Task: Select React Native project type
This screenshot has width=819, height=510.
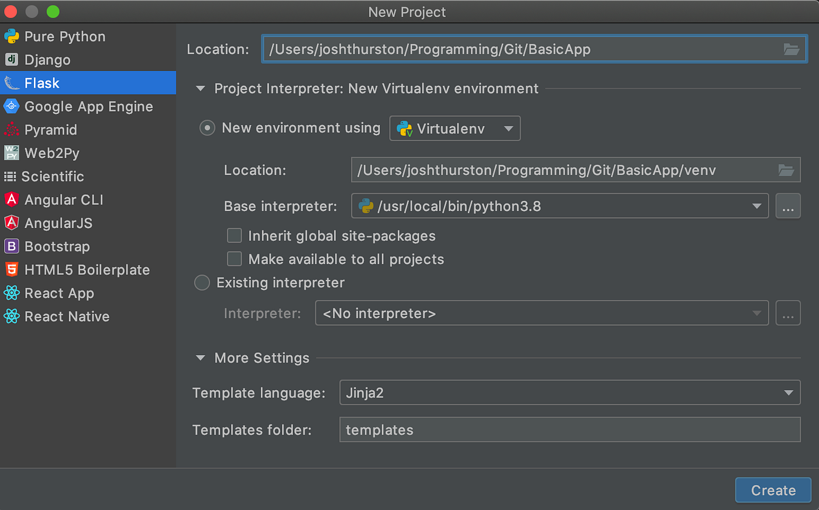Action: click(67, 316)
